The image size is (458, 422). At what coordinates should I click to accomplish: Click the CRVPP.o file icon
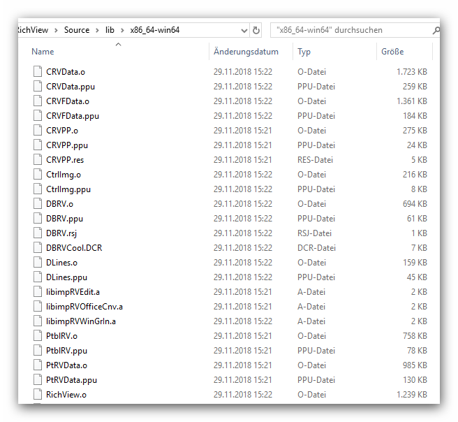pyautogui.click(x=38, y=131)
